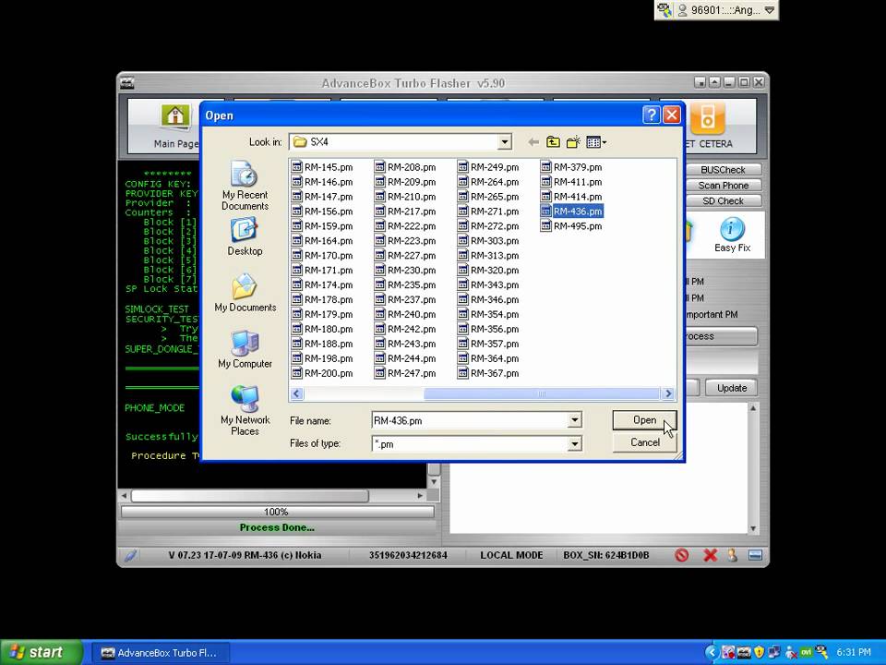Image resolution: width=886 pixels, height=665 pixels.
Task: Select file RM-145.pm
Action: coord(322,167)
